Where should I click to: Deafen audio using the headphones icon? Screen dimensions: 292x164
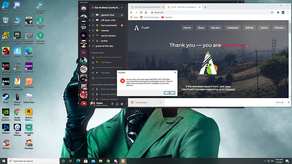117,104
